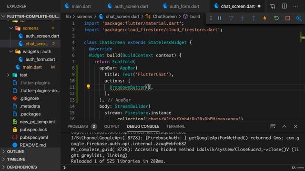
Task: Click the debug Step Over icon
Action: 231,18
